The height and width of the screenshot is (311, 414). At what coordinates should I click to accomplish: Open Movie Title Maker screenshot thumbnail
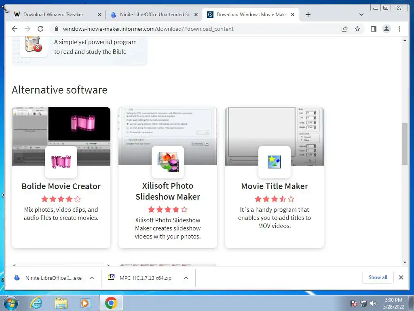[275, 136]
